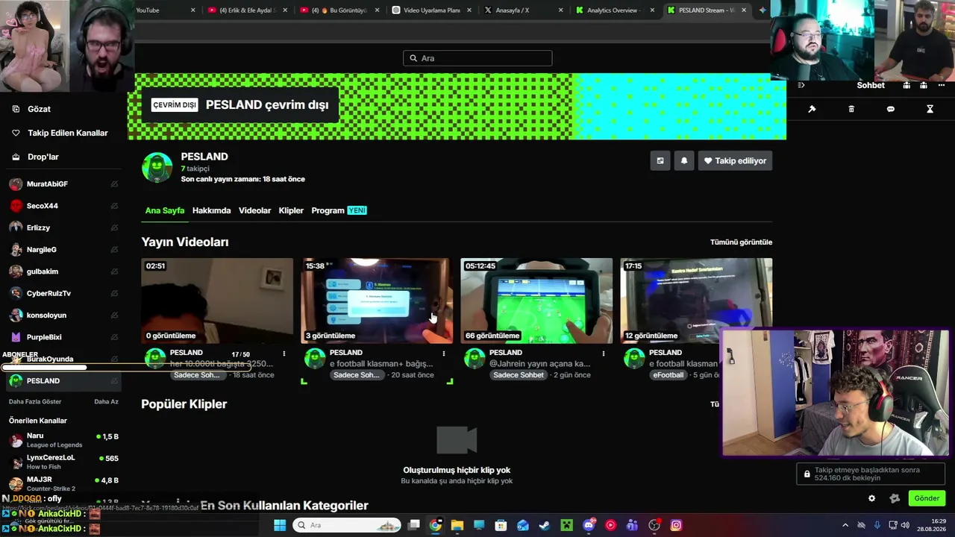Viewport: 955px width, 537px height.
Task: Toggle notifications for Erlizzy channel
Action: (x=114, y=227)
